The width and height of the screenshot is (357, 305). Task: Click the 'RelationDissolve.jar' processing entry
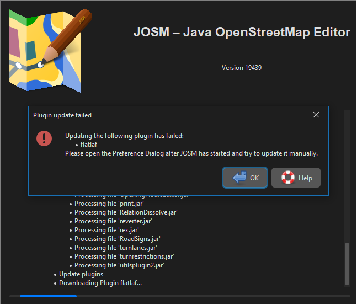click(x=126, y=212)
